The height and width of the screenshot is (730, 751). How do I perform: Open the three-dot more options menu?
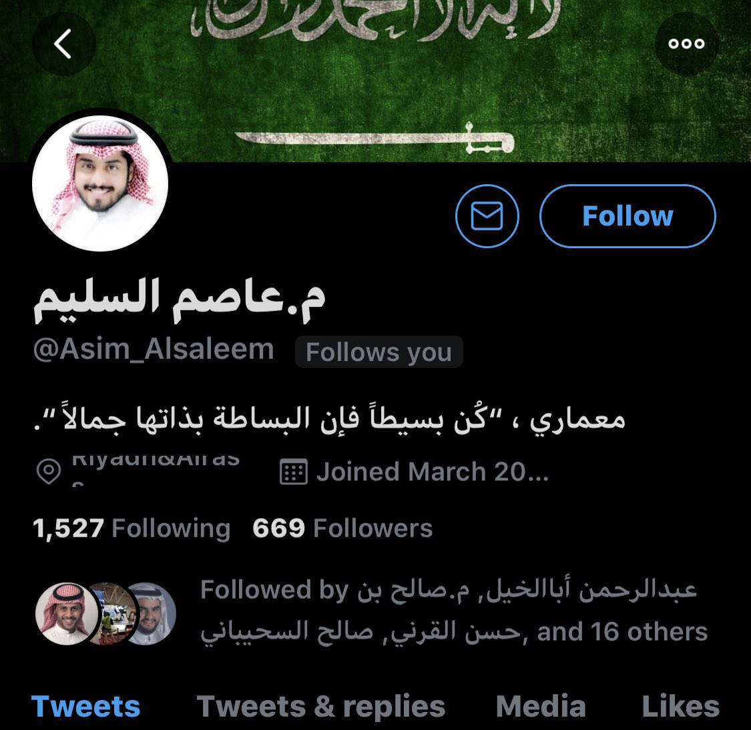click(x=686, y=43)
